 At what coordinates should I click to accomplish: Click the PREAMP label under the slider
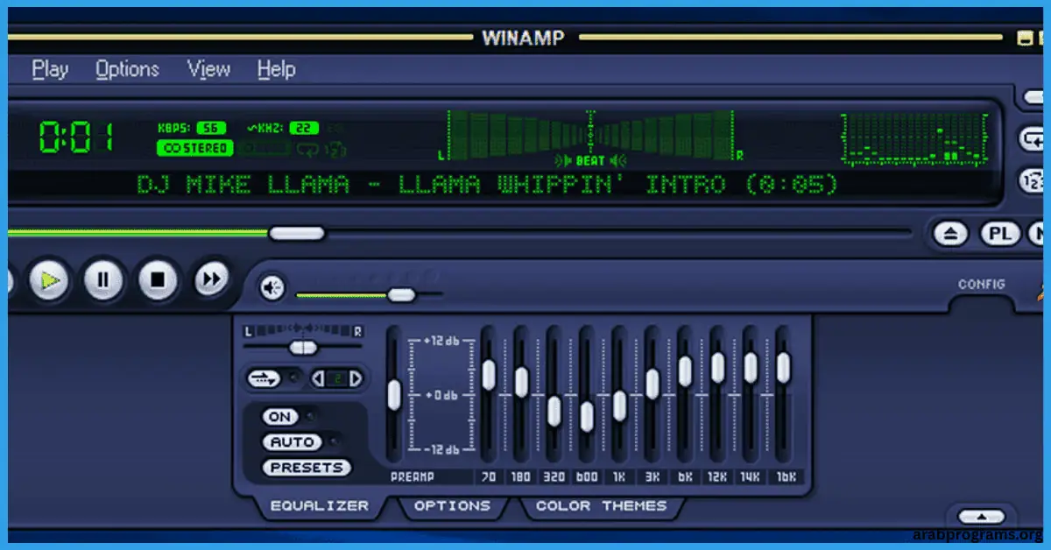(413, 477)
